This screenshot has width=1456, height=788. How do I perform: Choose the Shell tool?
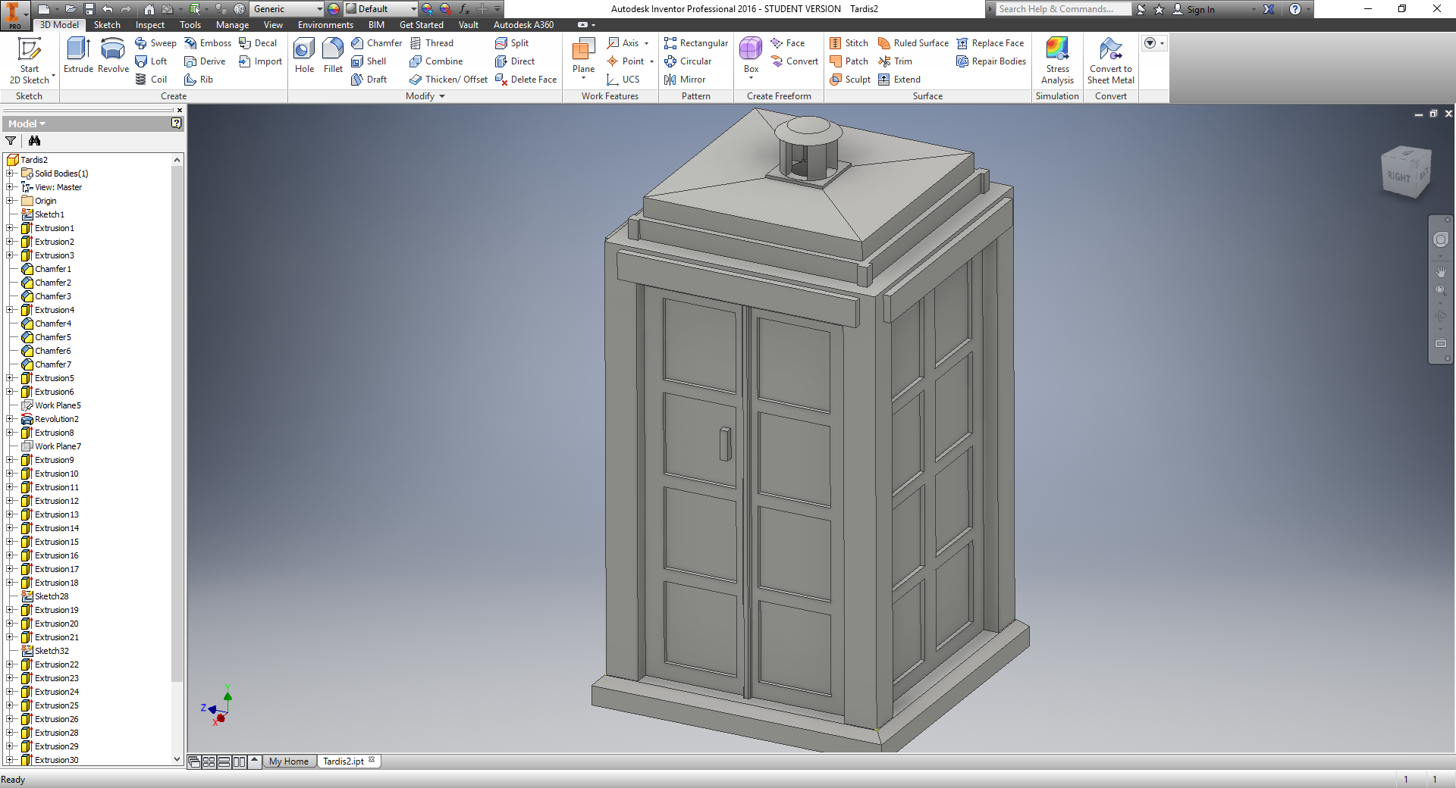point(369,61)
